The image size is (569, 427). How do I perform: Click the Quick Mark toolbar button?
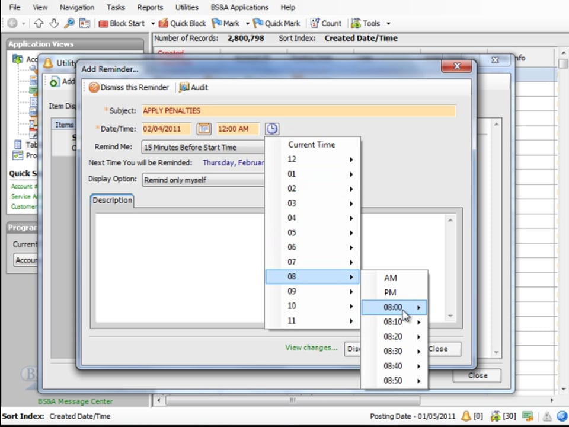(x=277, y=23)
